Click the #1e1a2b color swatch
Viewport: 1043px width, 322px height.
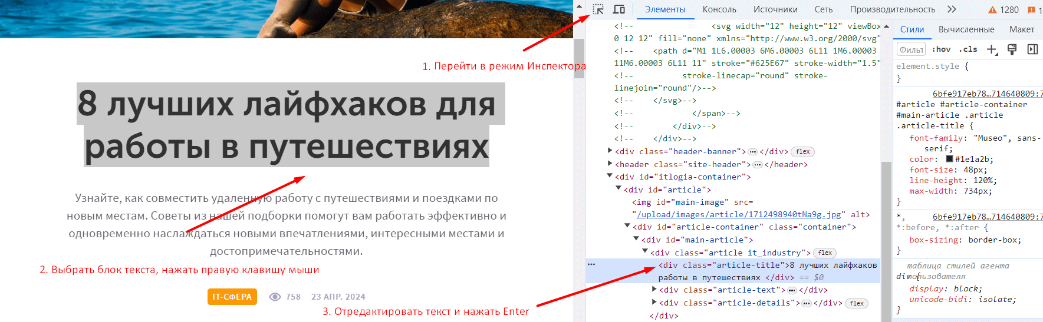[949, 159]
